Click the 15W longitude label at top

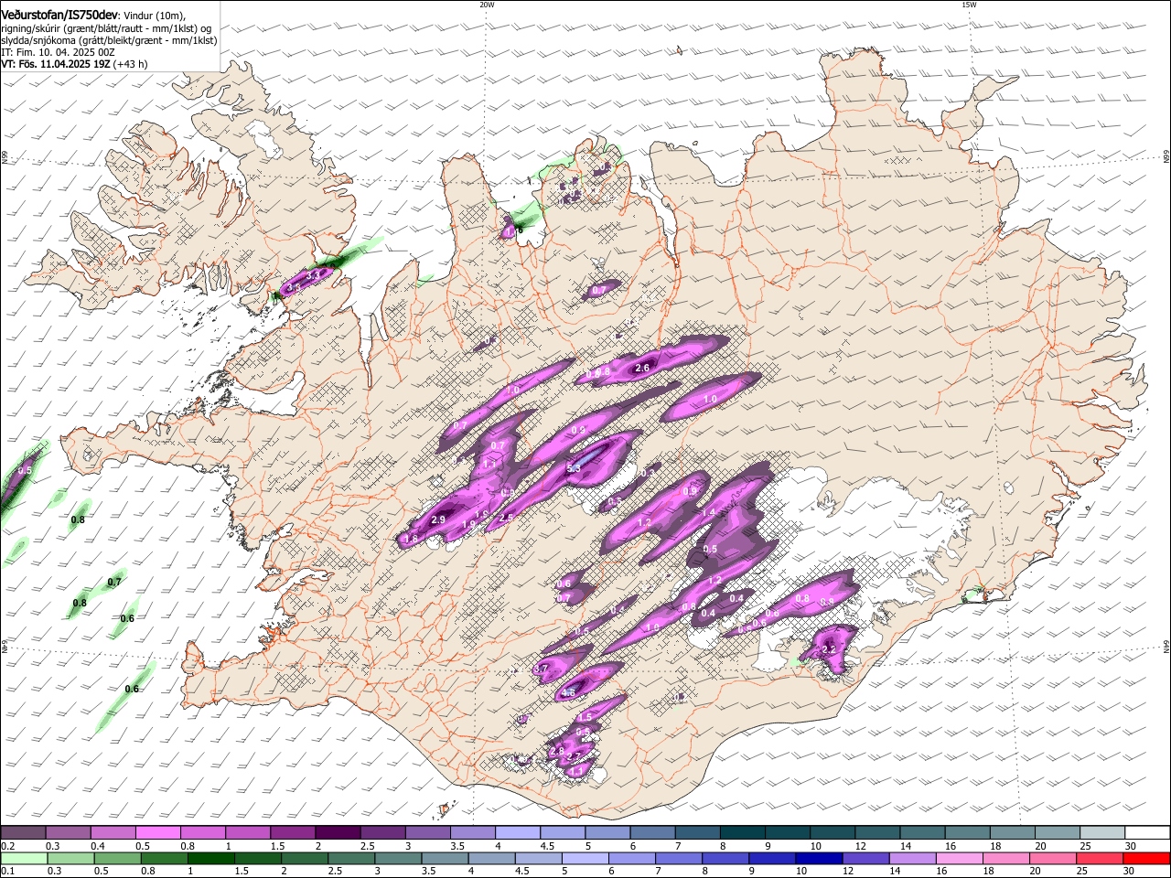969,5
